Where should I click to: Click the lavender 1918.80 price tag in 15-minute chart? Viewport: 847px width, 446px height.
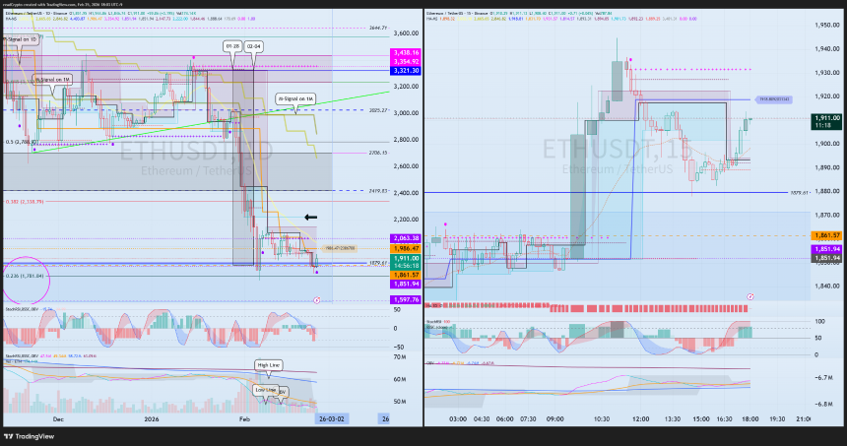point(773,99)
